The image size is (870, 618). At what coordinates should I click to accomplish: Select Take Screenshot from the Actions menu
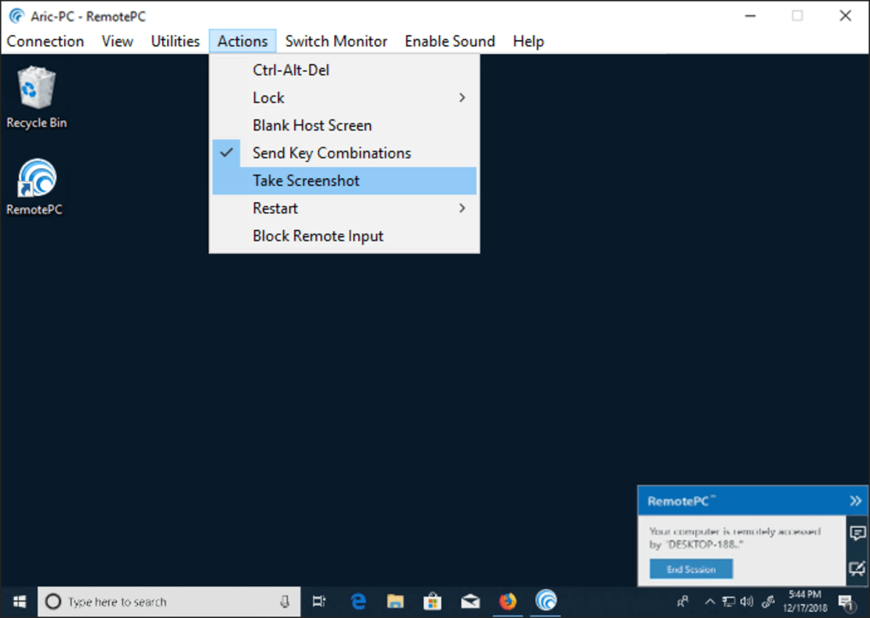click(x=305, y=180)
